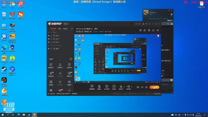The width and height of the screenshot is (208, 117).
Task: Click the share icon beside the bell
Action: pos(158,30)
